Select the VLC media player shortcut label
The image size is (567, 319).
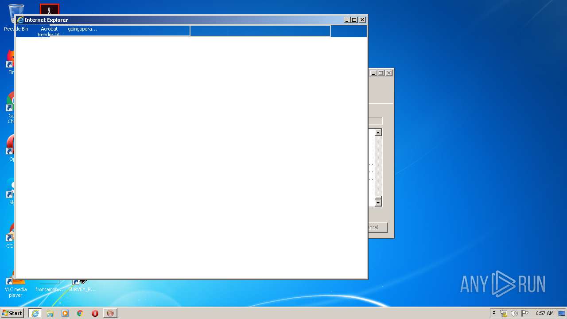click(x=16, y=292)
